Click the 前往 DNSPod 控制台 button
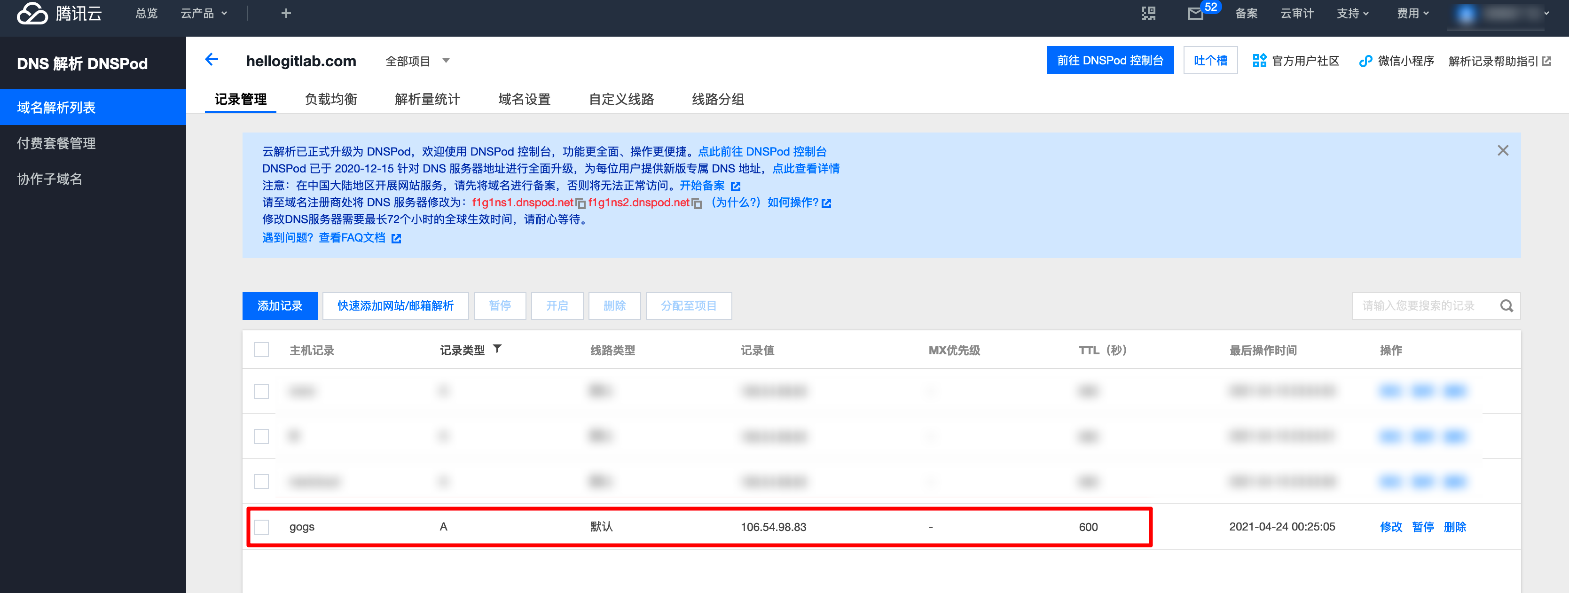Image resolution: width=1569 pixels, height=593 pixels. tap(1110, 60)
